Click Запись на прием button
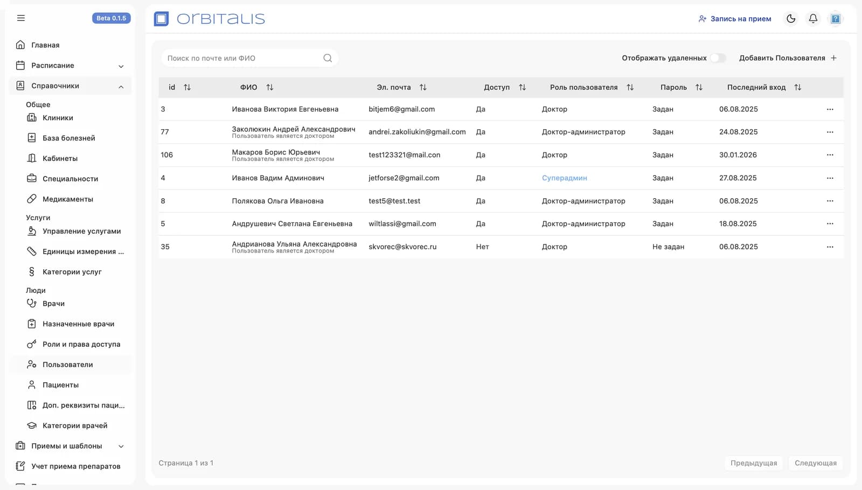862x490 pixels. [x=735, y=19]
